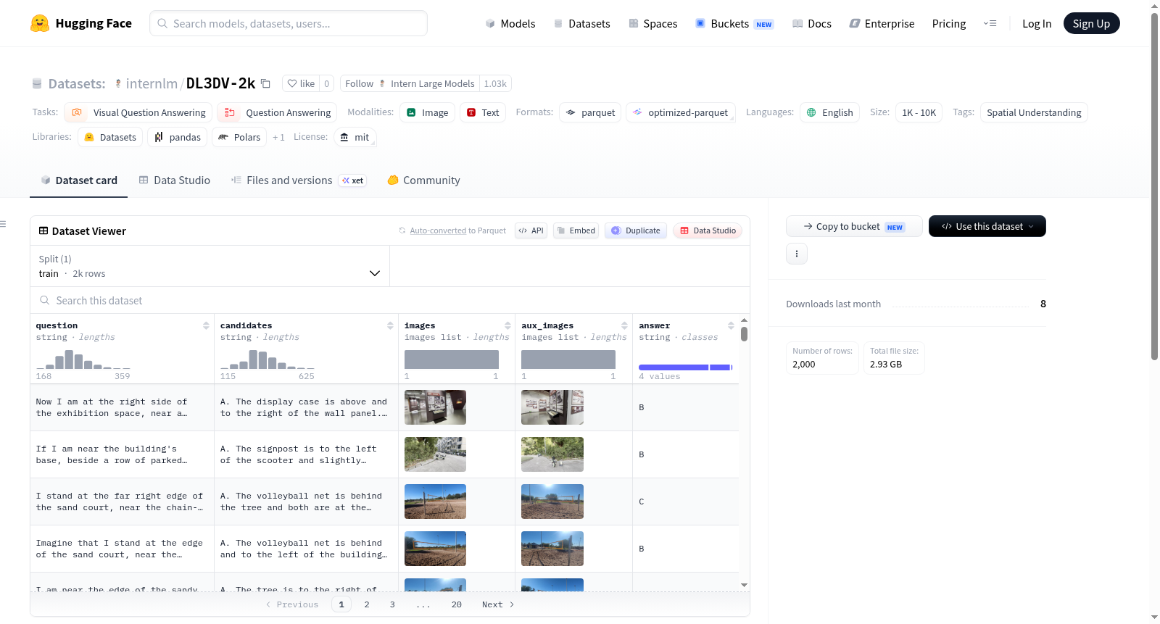Expand the Split train dropdown
Screen dimensions: 1160x624
click(x=210, y=266)
